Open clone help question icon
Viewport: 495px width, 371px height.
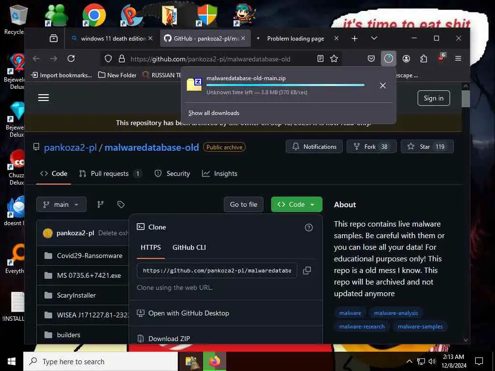(x=309, y=228)
